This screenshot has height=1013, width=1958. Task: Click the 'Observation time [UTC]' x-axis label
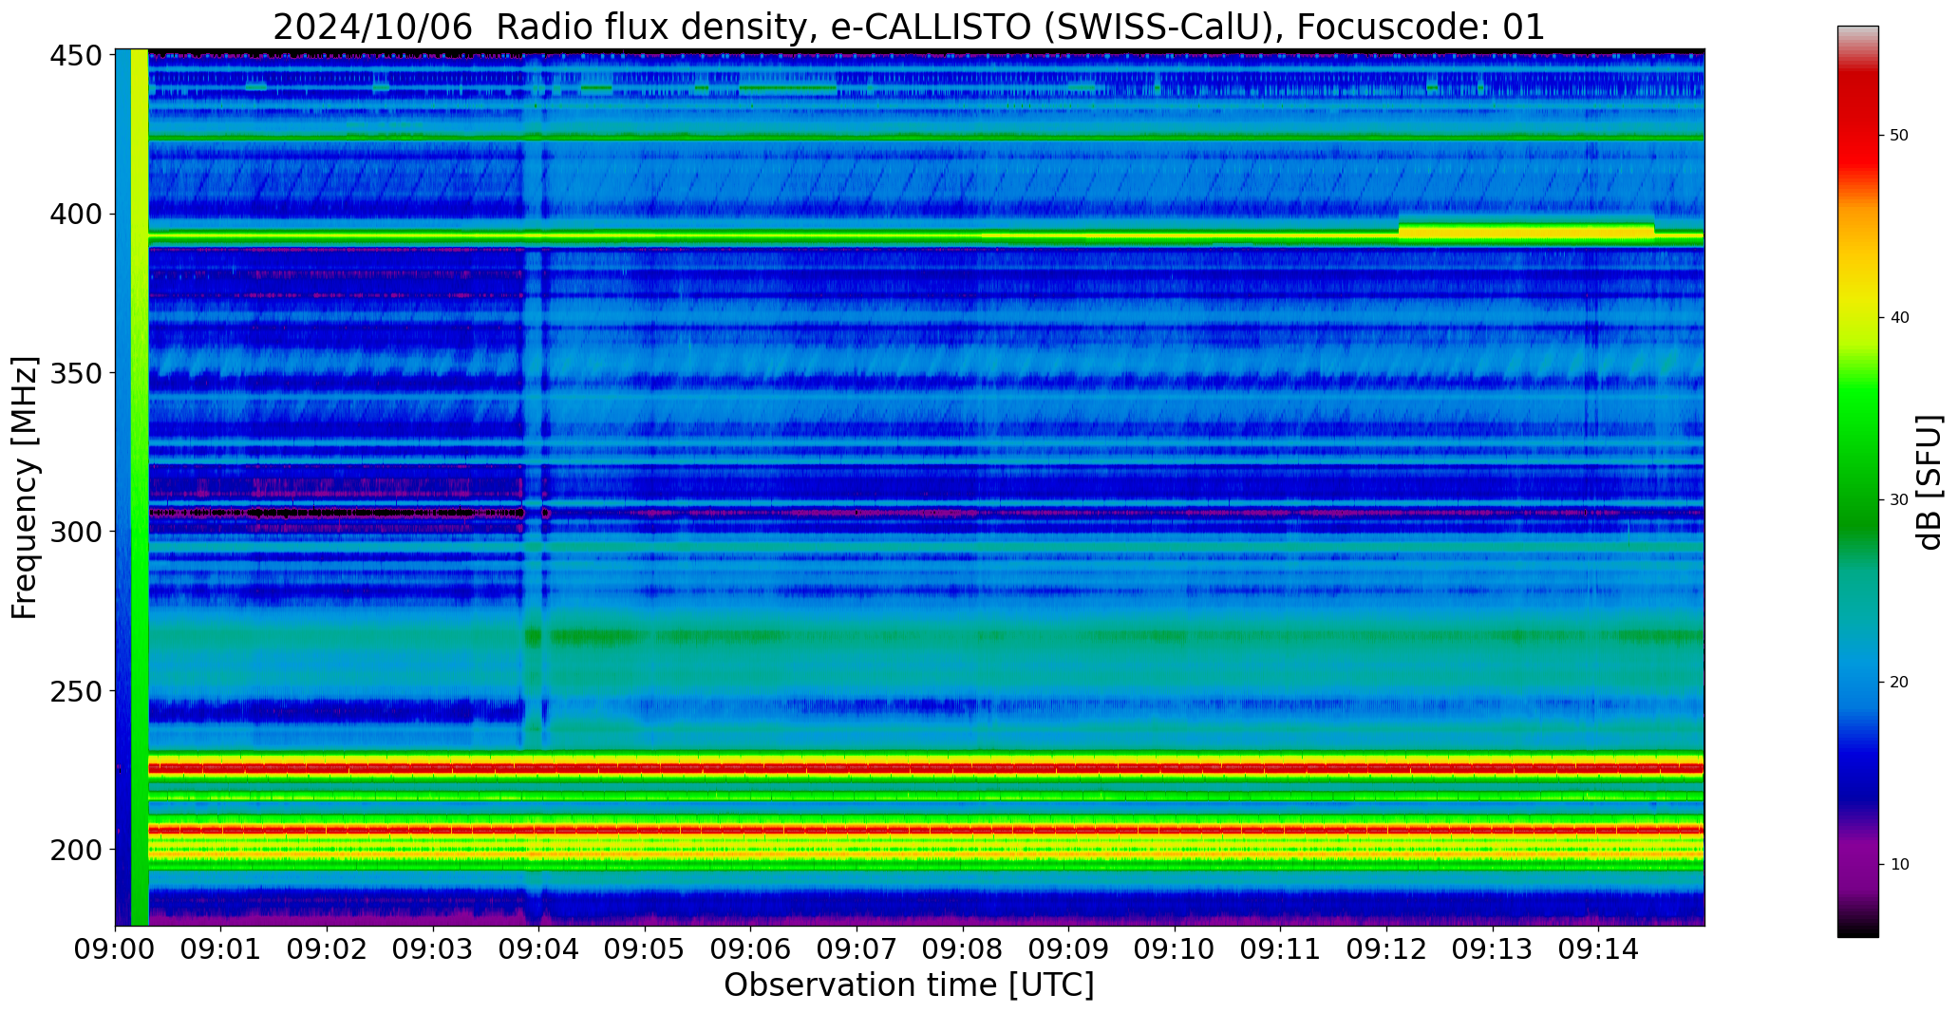(909, 985)
